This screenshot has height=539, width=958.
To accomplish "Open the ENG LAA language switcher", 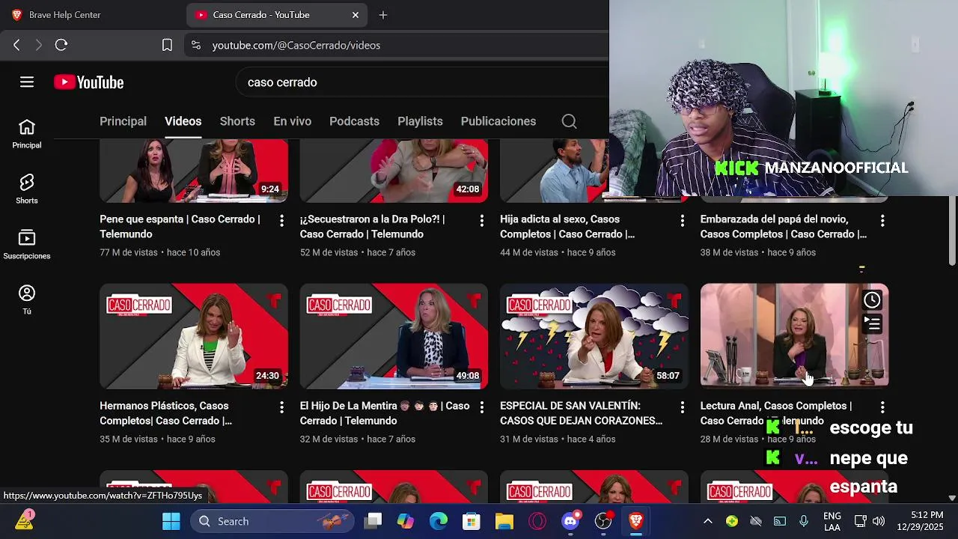I will [x=832, y=521].
